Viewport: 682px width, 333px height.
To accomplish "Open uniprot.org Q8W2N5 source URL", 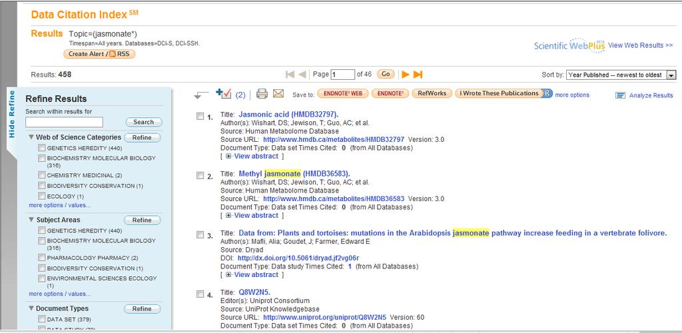I will (x=324, y=317).
